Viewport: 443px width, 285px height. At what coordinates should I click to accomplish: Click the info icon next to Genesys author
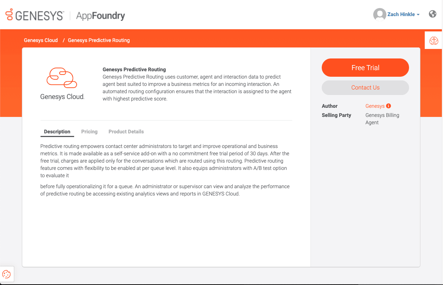[x=388, y=106]
